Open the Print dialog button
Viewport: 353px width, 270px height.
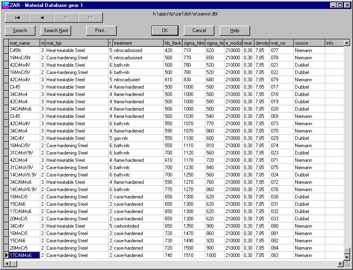[101, 30]
